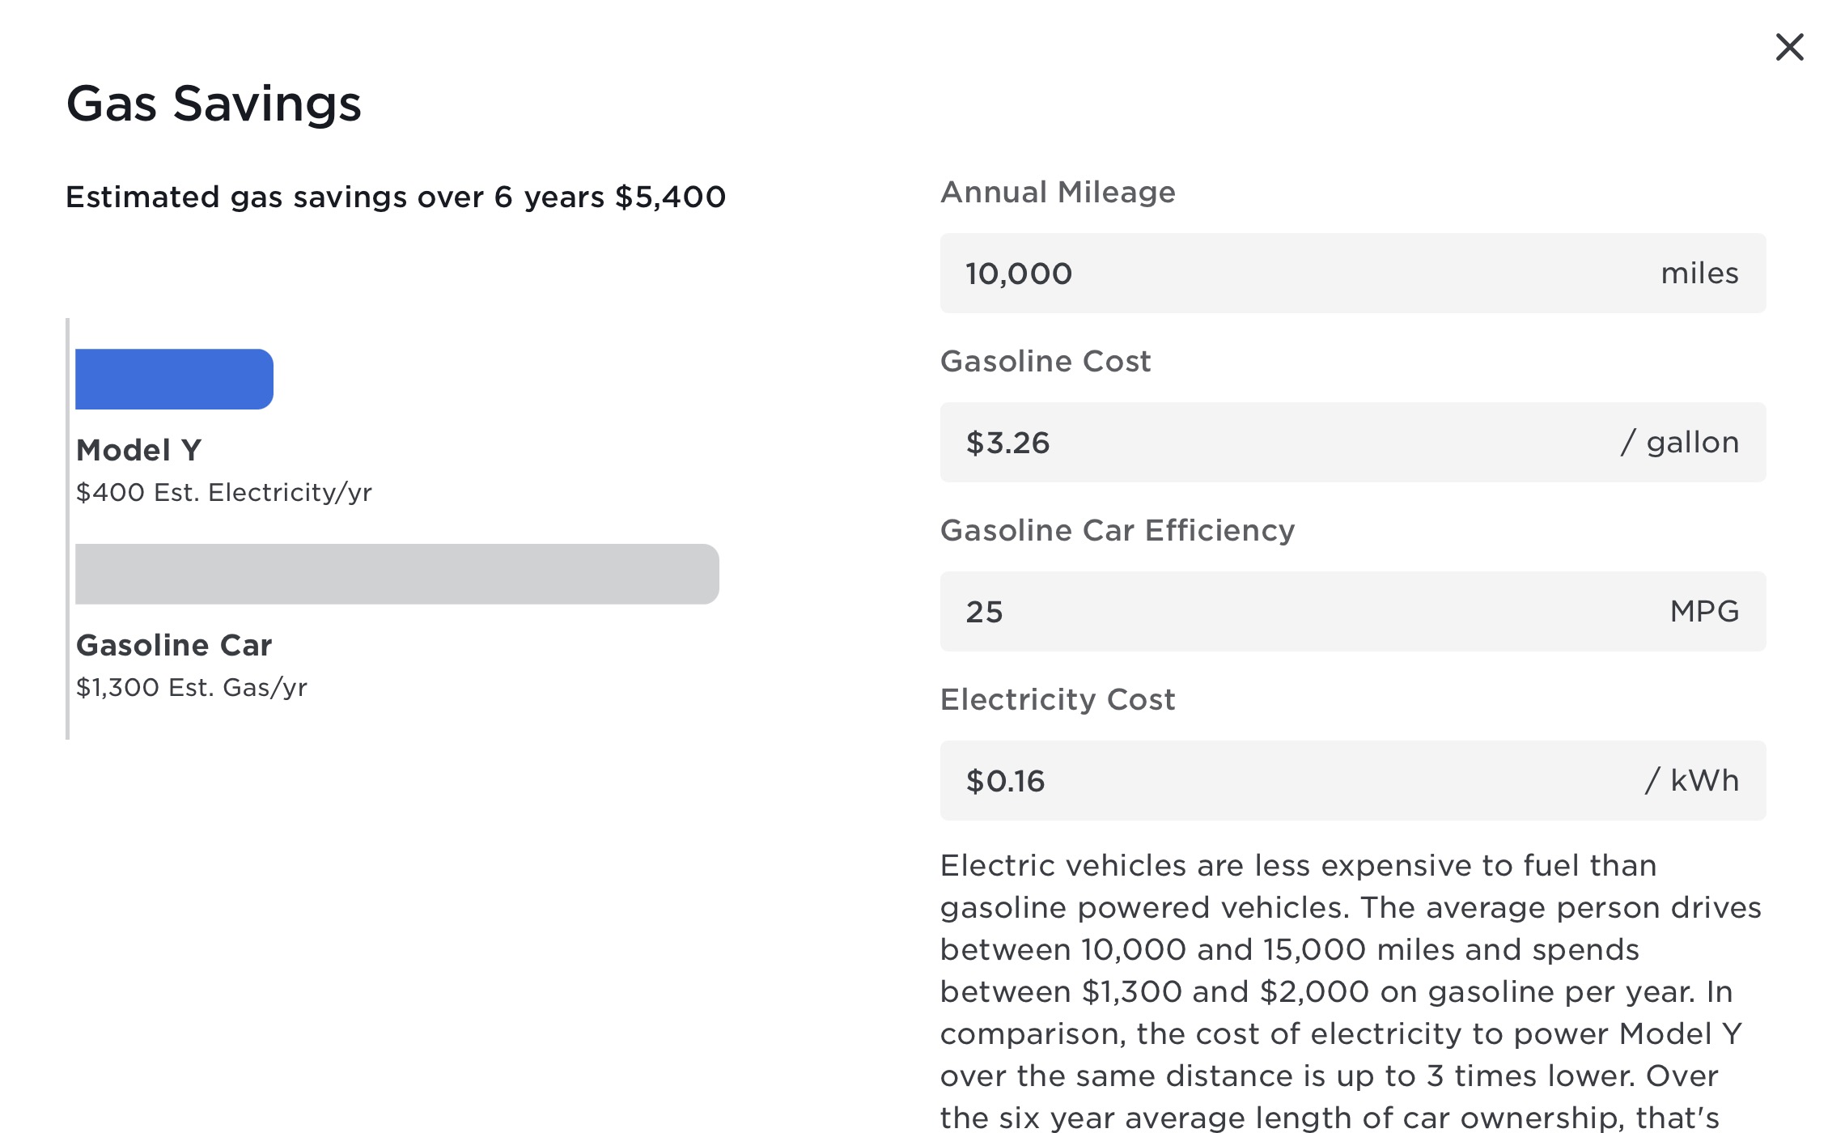Click the / kWh unit suffix

pos(1692,781)
